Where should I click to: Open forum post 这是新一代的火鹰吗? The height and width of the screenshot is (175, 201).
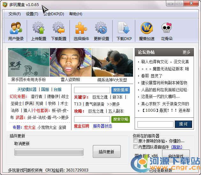click(x=160, y=97)
